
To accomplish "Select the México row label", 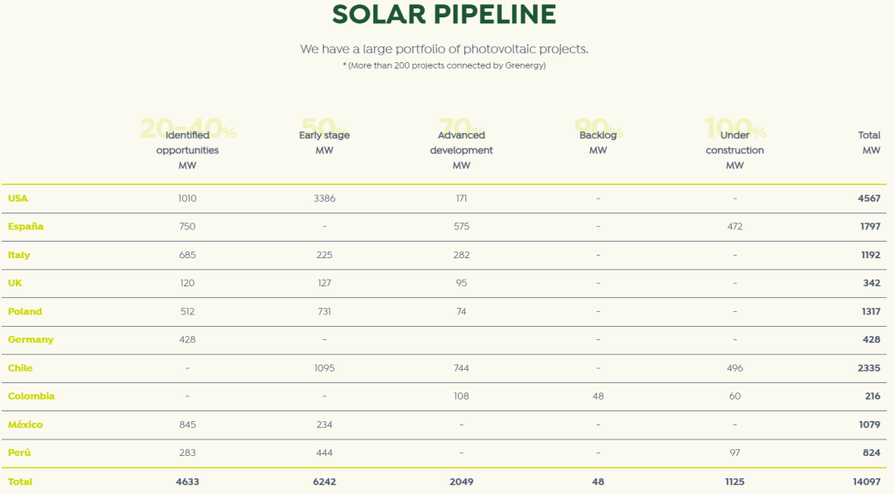I will coord(26,424).
